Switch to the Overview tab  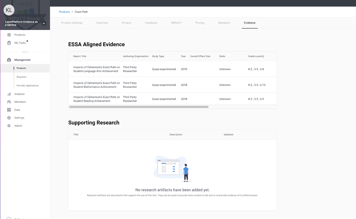[102, 23]
